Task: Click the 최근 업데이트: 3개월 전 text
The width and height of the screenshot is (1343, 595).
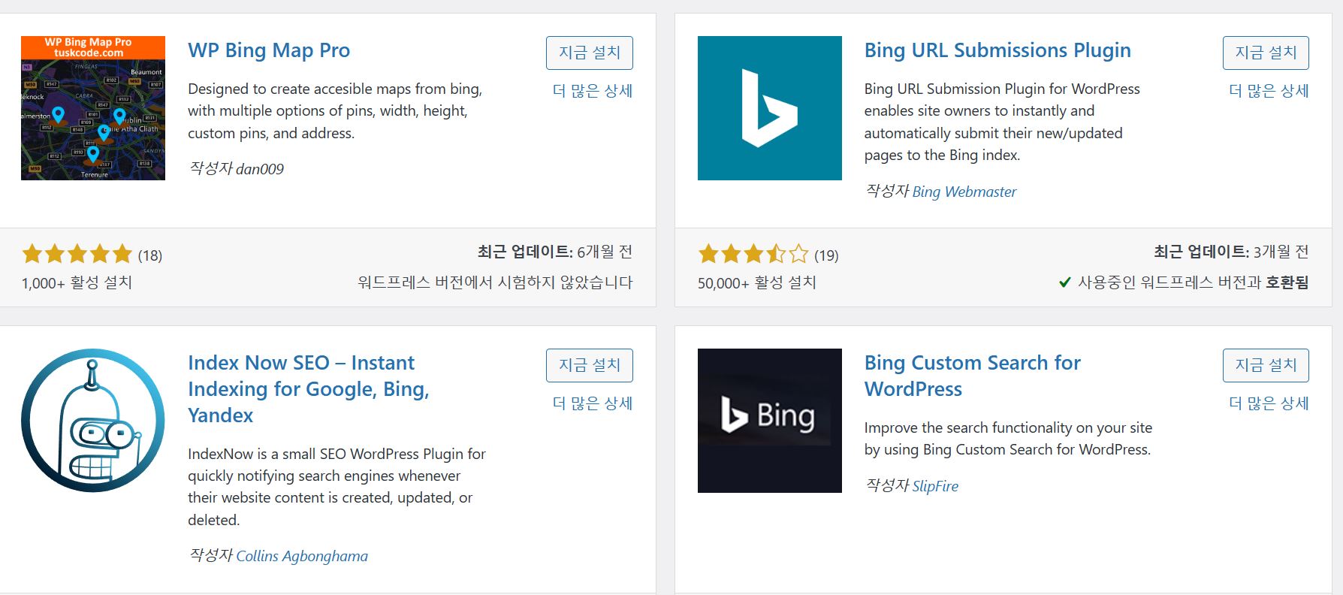Action: tap(1231, 252)
